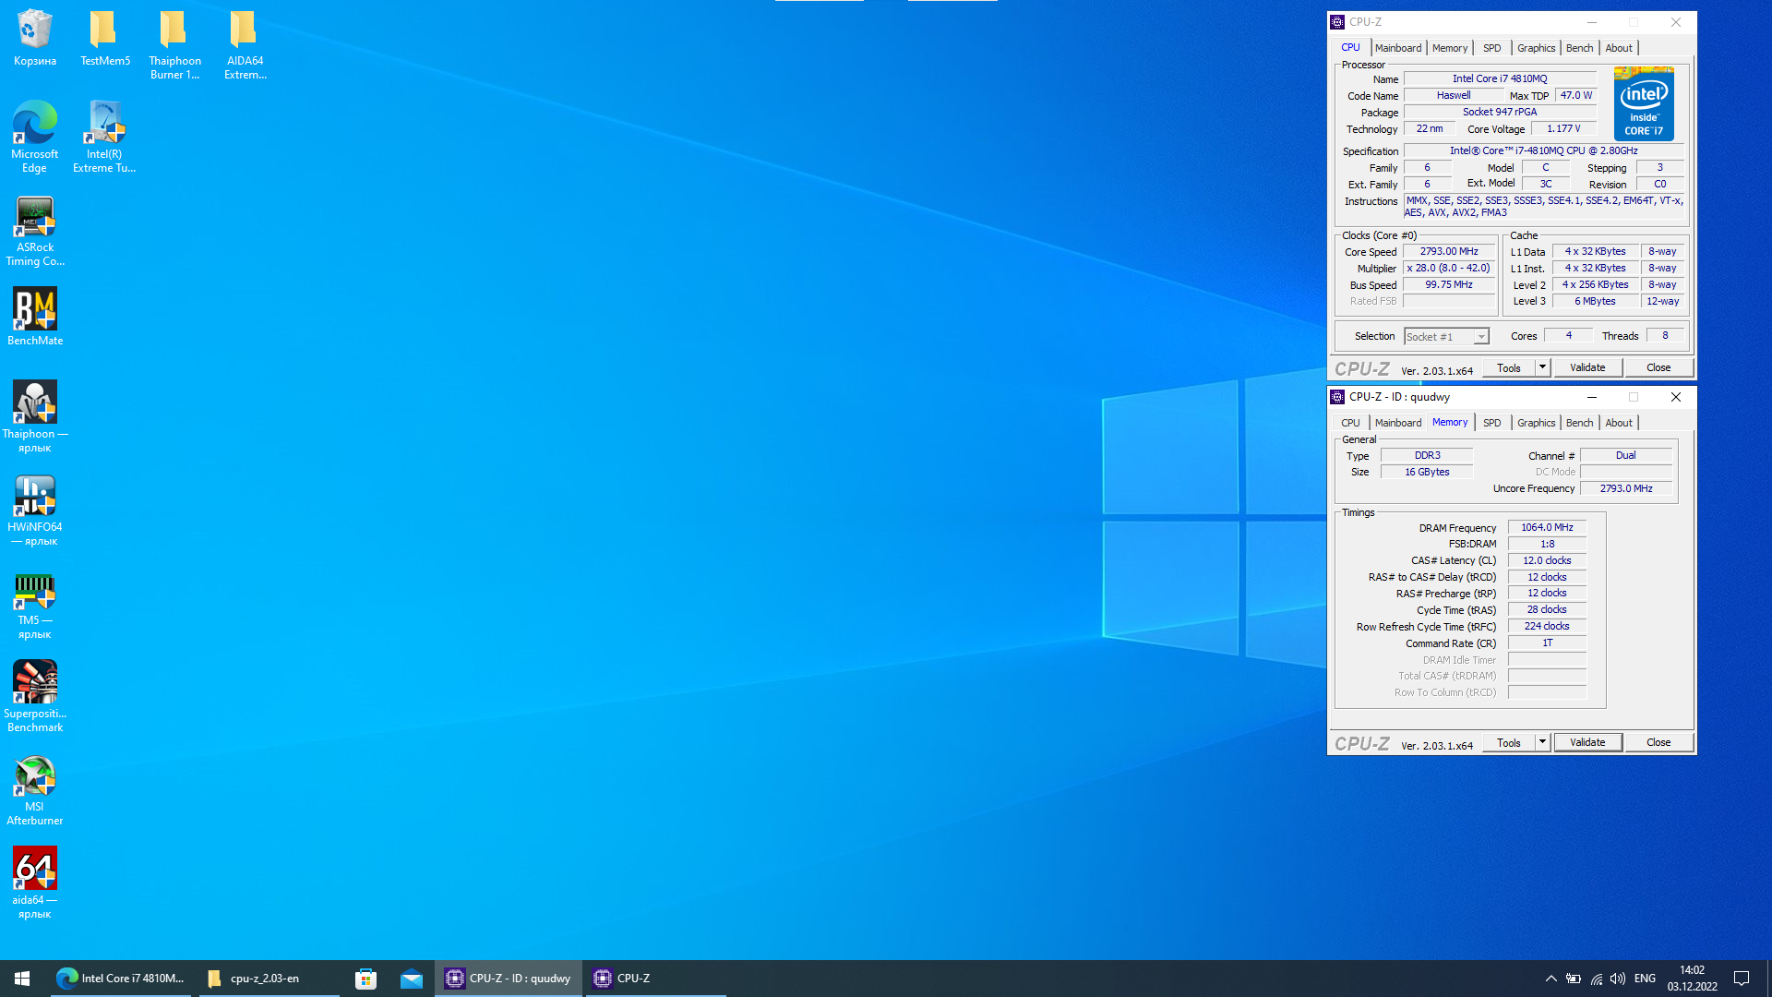This screenshot has height=997, width=1772.
Task: Launch Thaiphoon shortcut on desktop
Action: click(x=35, y=416)
